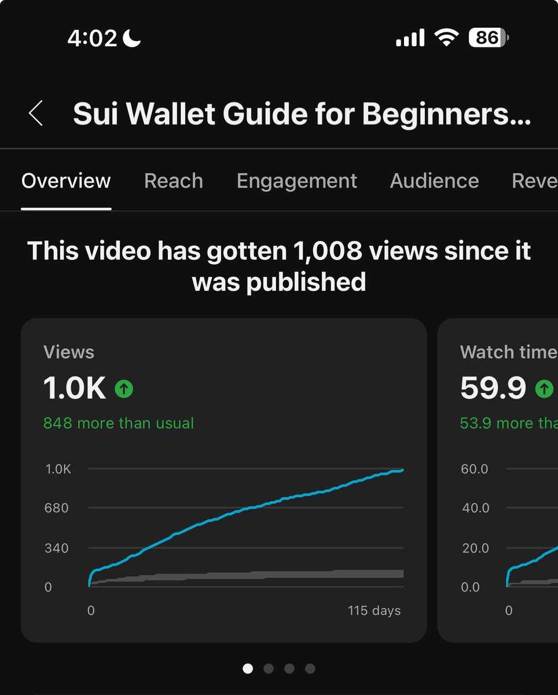Image resolution: width=558 pixels, height=695 pixels.
Task: Tap the '1,008 views since it was published' headline
Action: 279,266
